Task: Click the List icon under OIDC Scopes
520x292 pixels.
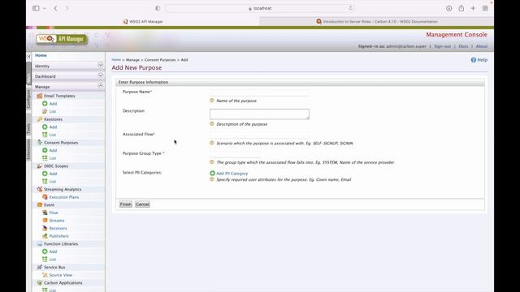Action: (45, 182)
